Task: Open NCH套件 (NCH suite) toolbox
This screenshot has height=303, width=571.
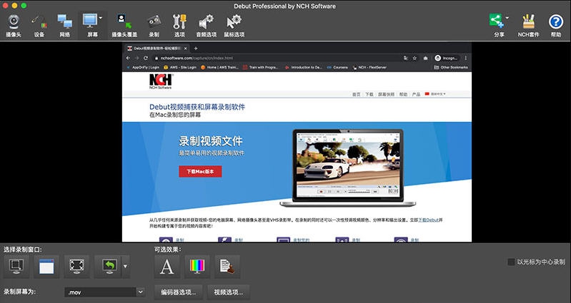Action: 528,24
